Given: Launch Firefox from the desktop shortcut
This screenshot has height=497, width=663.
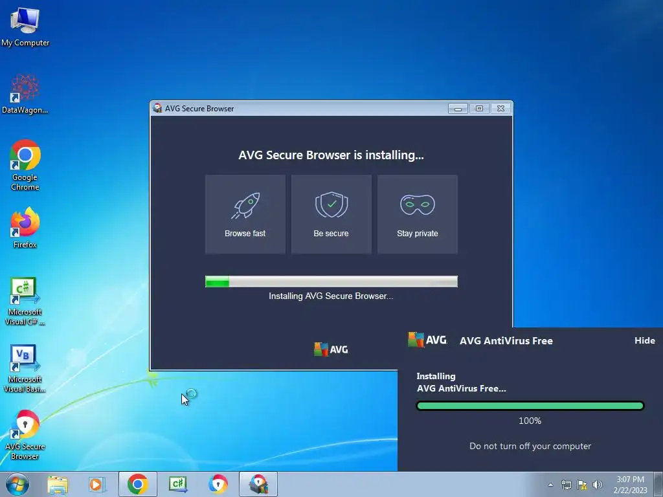Looking at the screenshot, I should click(x=25, y=227).
